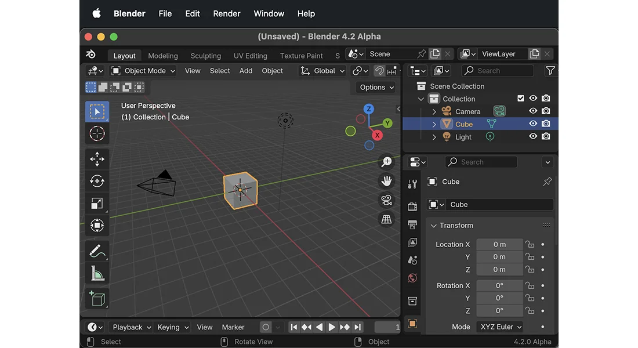This screenshot has width=638, height=348.
Task: Disable Cube in renders
Action: [546, 124]
